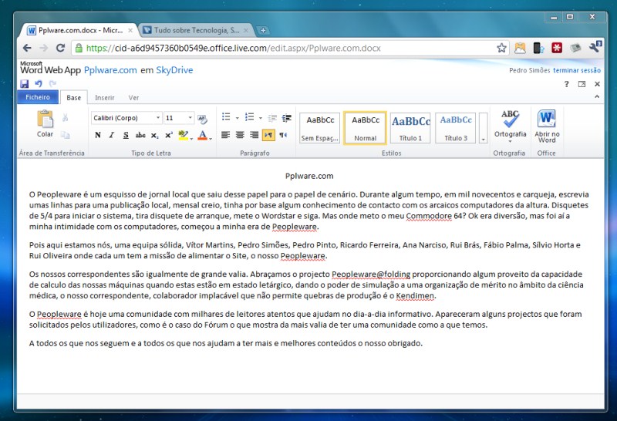Open document via Abrir no Word
The image size is (617, 421).
547,126
